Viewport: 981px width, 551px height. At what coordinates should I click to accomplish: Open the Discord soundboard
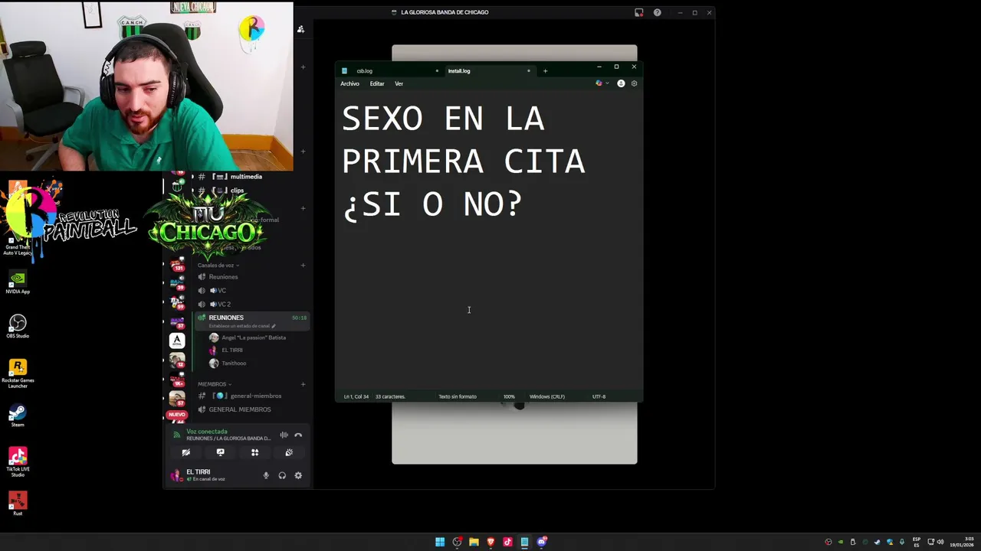pyautogui.click(x=289, y=452)
